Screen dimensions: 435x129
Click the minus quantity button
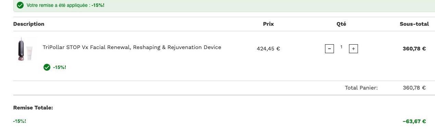[329, 49]
